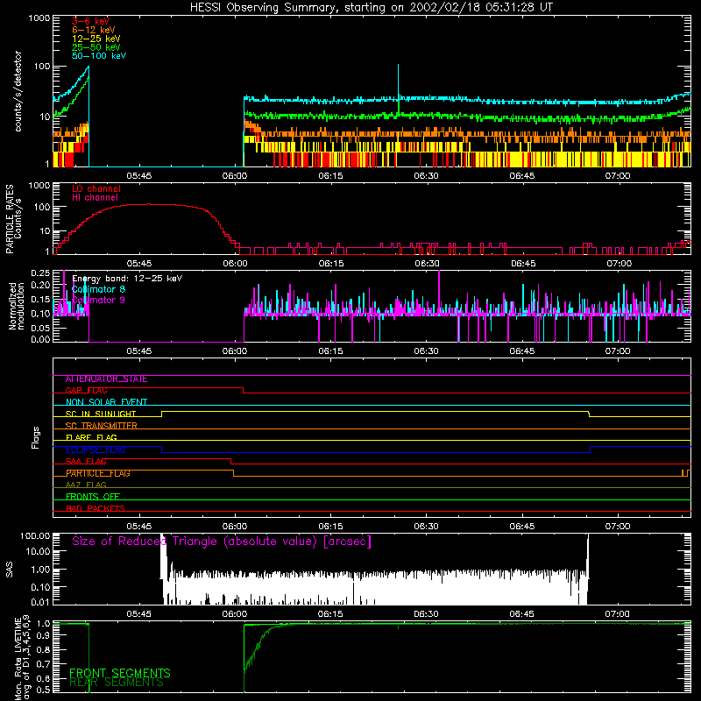Click the 0.05 tick on modulation axis

click(x=40, y=328)
